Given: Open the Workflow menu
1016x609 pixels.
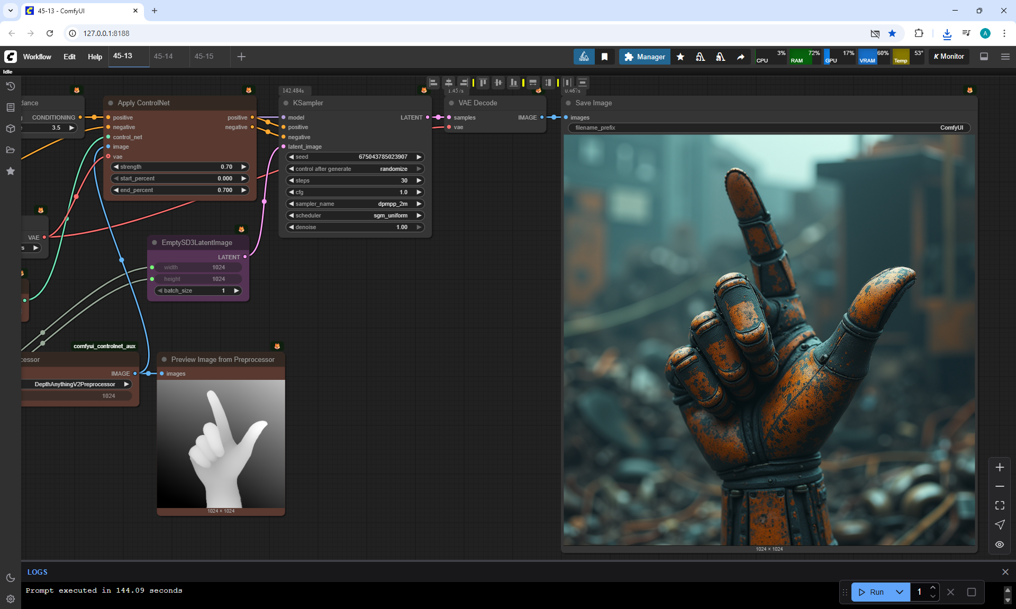Looking at the screenshot, I should point(37,57).
